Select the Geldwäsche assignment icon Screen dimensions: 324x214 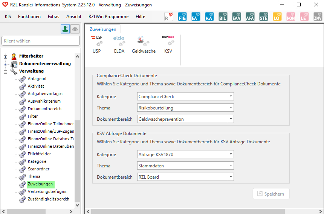144,44
